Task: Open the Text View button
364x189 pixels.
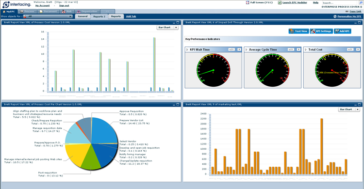Action: [x=298, y=31]
